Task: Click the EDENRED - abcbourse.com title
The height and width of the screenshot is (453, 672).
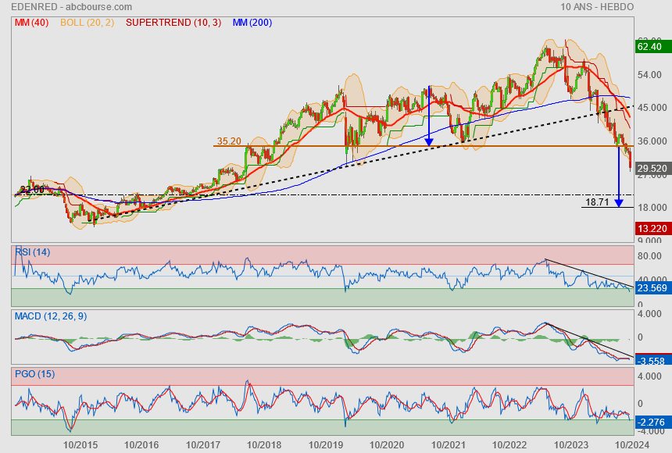Action: point(72,7)
